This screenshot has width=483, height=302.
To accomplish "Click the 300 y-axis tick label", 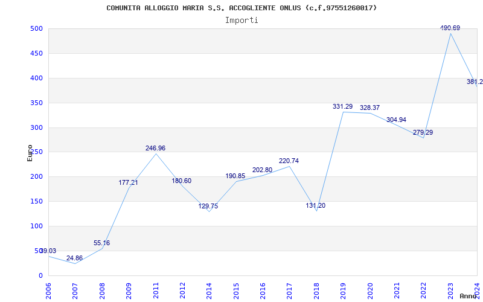I will (36, 127).
